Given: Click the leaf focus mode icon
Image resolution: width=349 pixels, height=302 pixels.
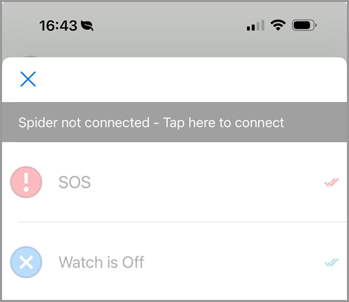Looking at the screenshot, I should [x=87, y=26].
